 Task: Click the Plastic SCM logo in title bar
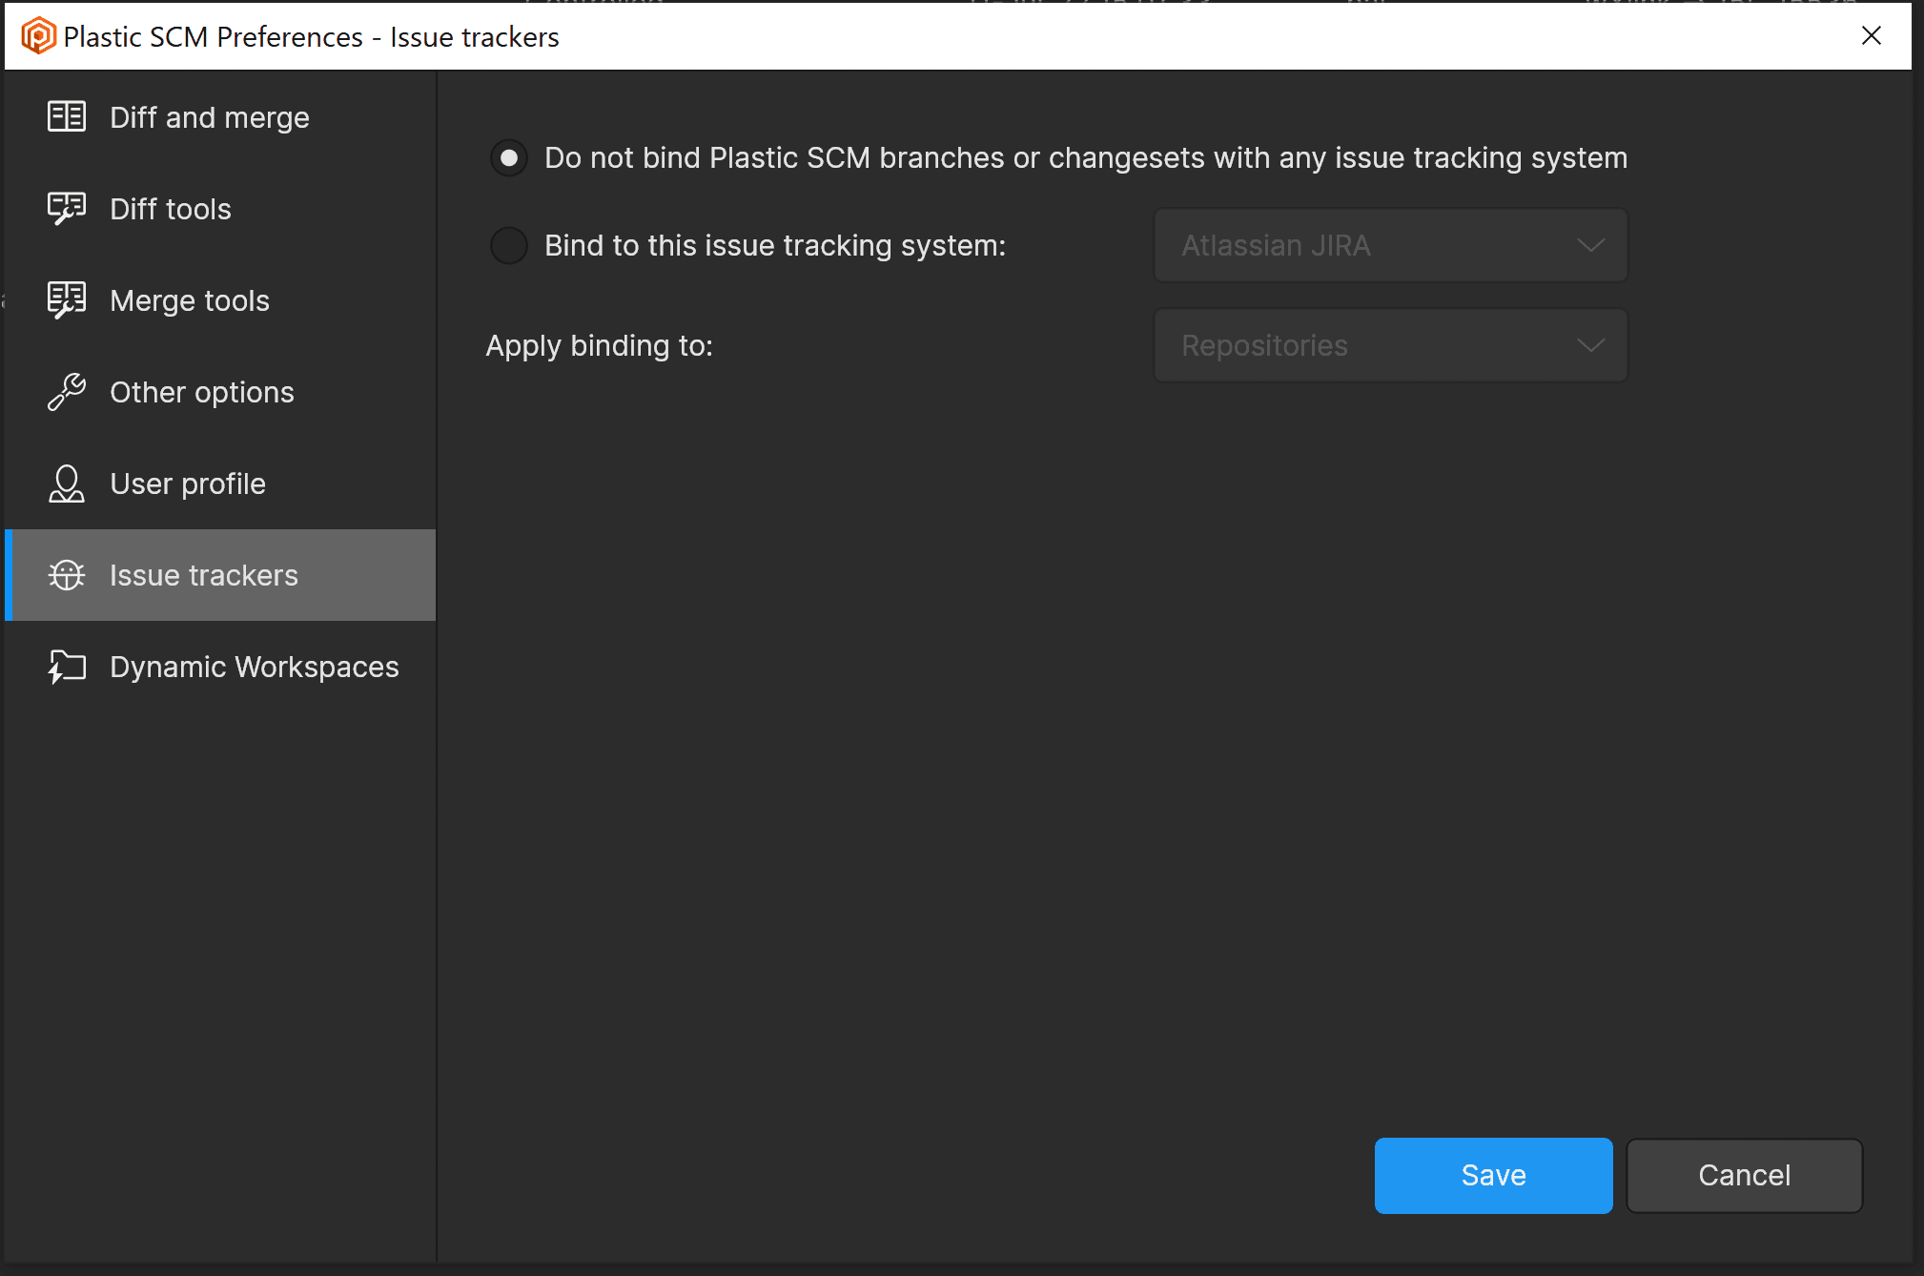coord(38,36)
